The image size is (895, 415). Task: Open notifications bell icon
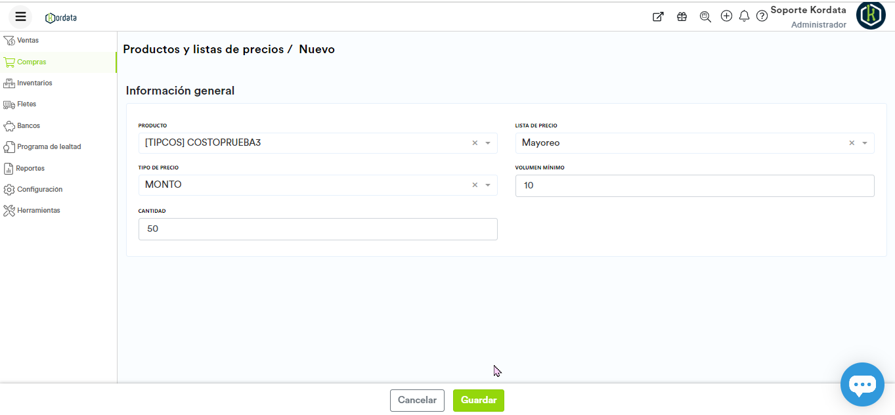click(744, 16)
